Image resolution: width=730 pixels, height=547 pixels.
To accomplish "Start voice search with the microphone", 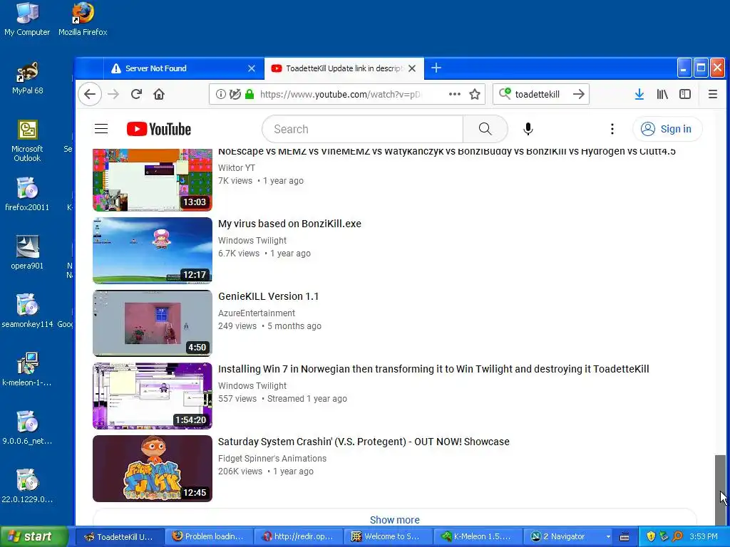I will [x=528, y=129].
